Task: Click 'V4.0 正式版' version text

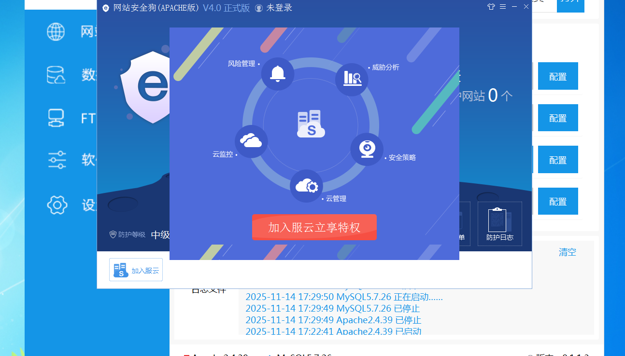Action: pyautogui.click(x=227, y=8)
